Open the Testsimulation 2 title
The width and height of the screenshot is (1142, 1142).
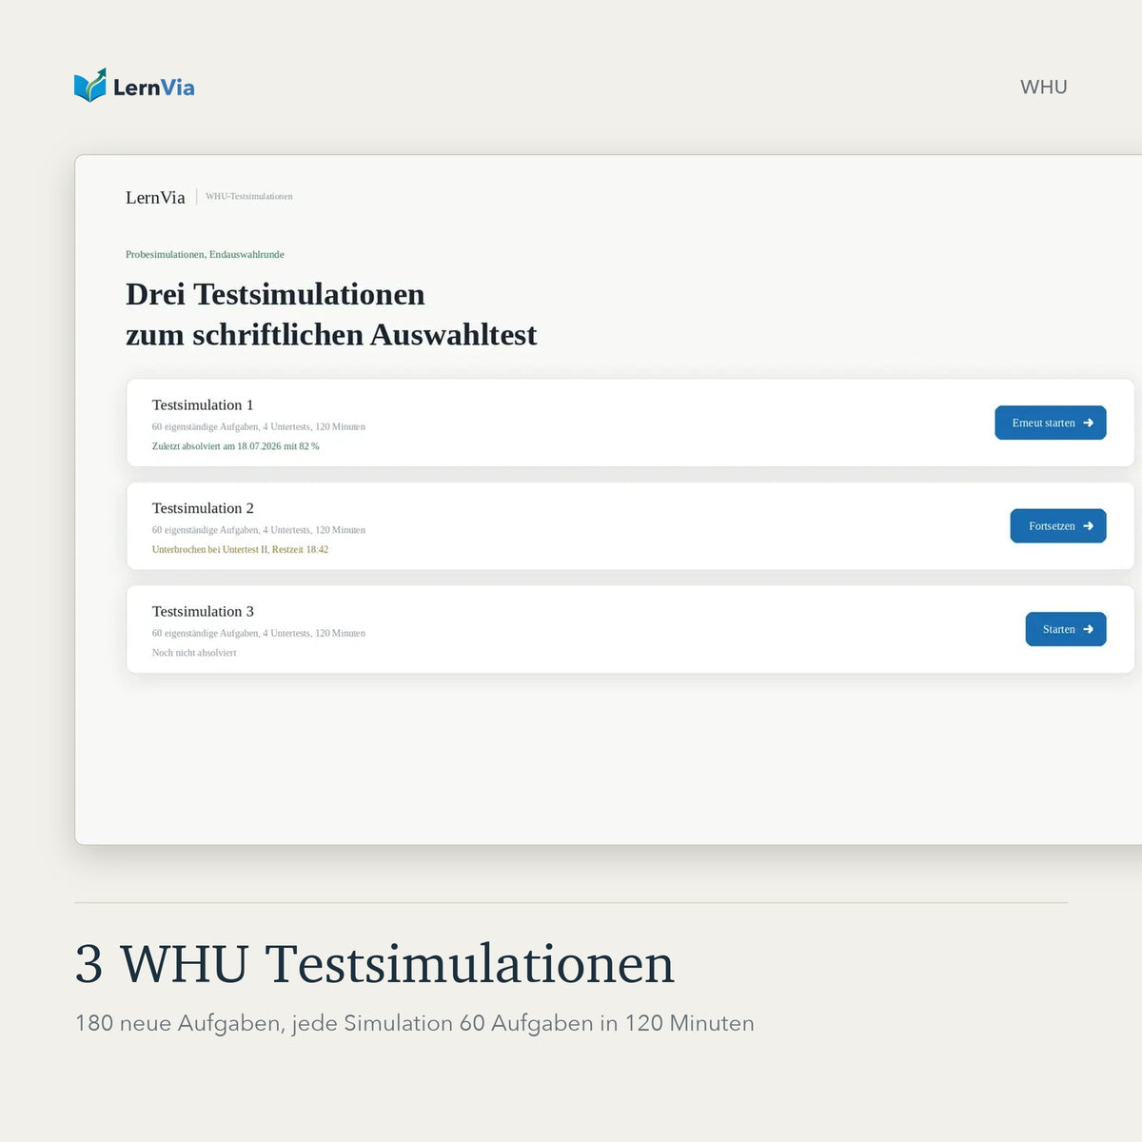click(203, 508)
